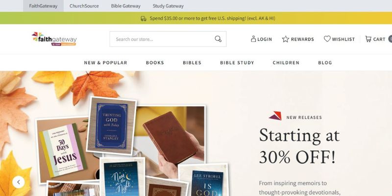The width and height of the screenshot is (392, 196).
Task: Expand the Books navigation menu
Action: (x=155, y=63)
